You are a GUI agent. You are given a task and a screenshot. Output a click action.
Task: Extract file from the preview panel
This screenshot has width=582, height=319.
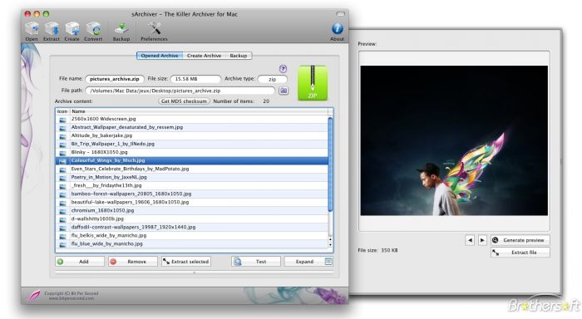pos(520,253)
